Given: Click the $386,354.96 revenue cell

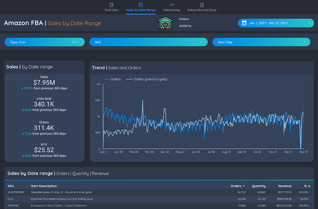Looking at the screenshot, I should [284, 199].
